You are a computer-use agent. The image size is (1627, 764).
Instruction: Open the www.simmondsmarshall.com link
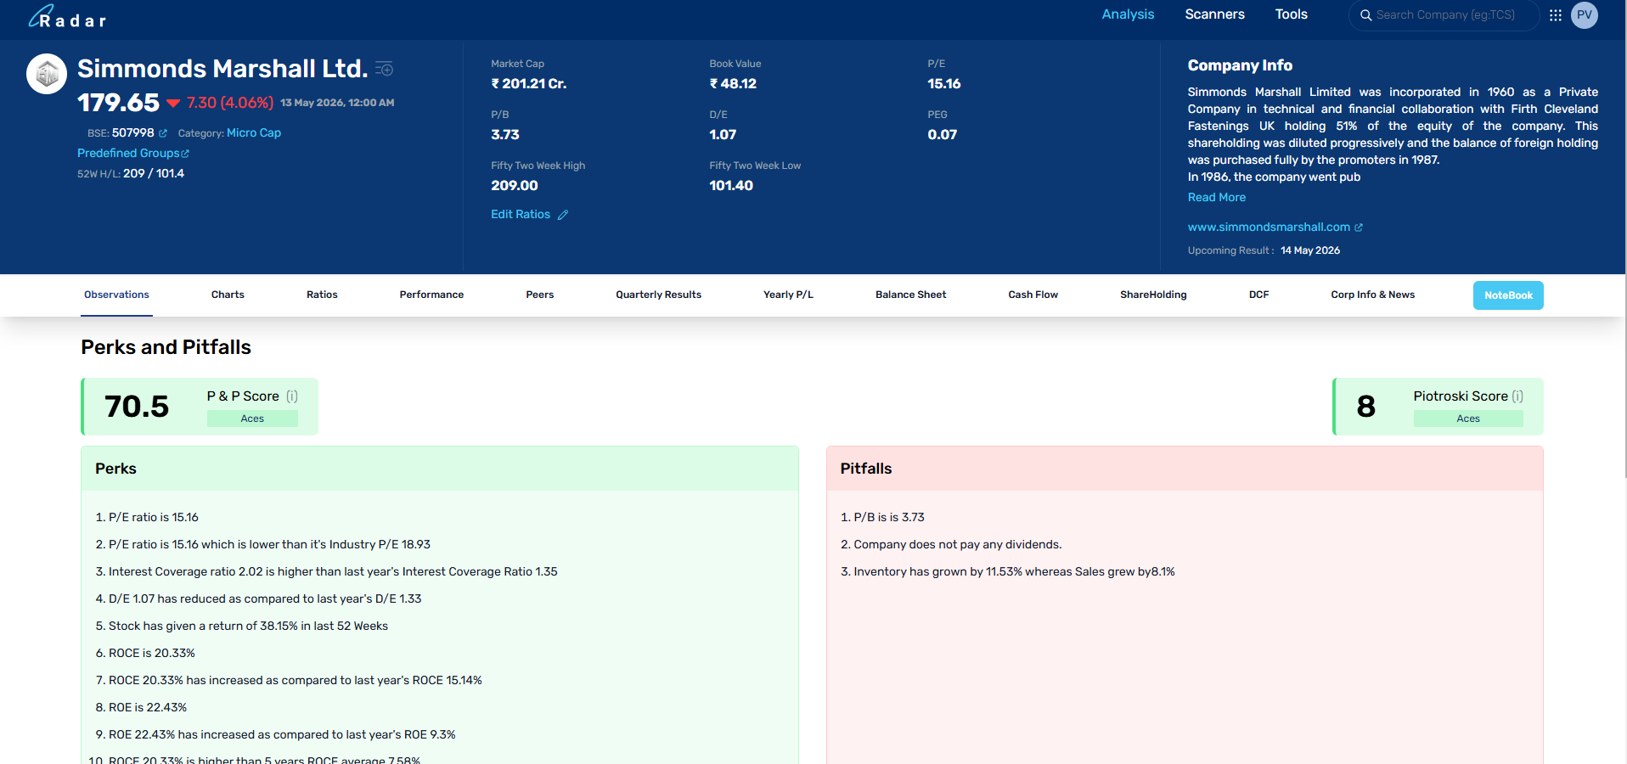tap(1269, 227)
